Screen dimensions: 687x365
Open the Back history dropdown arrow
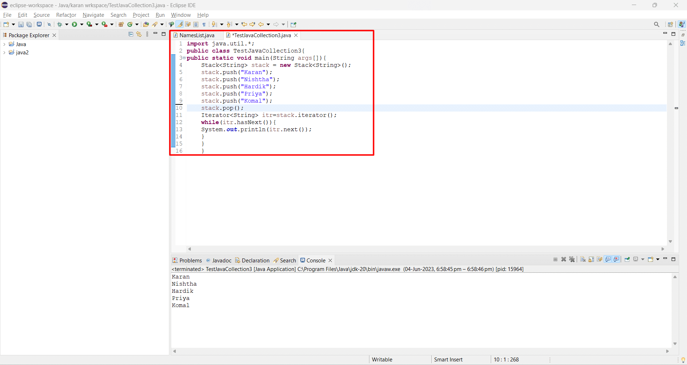268,24
